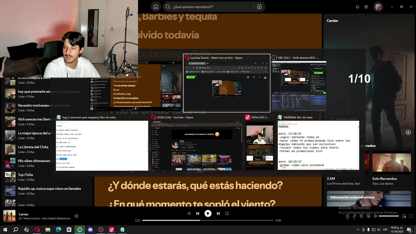Open CapCut taskbar icon
This screenshot has height=234, width=416.
pos(69,230)
